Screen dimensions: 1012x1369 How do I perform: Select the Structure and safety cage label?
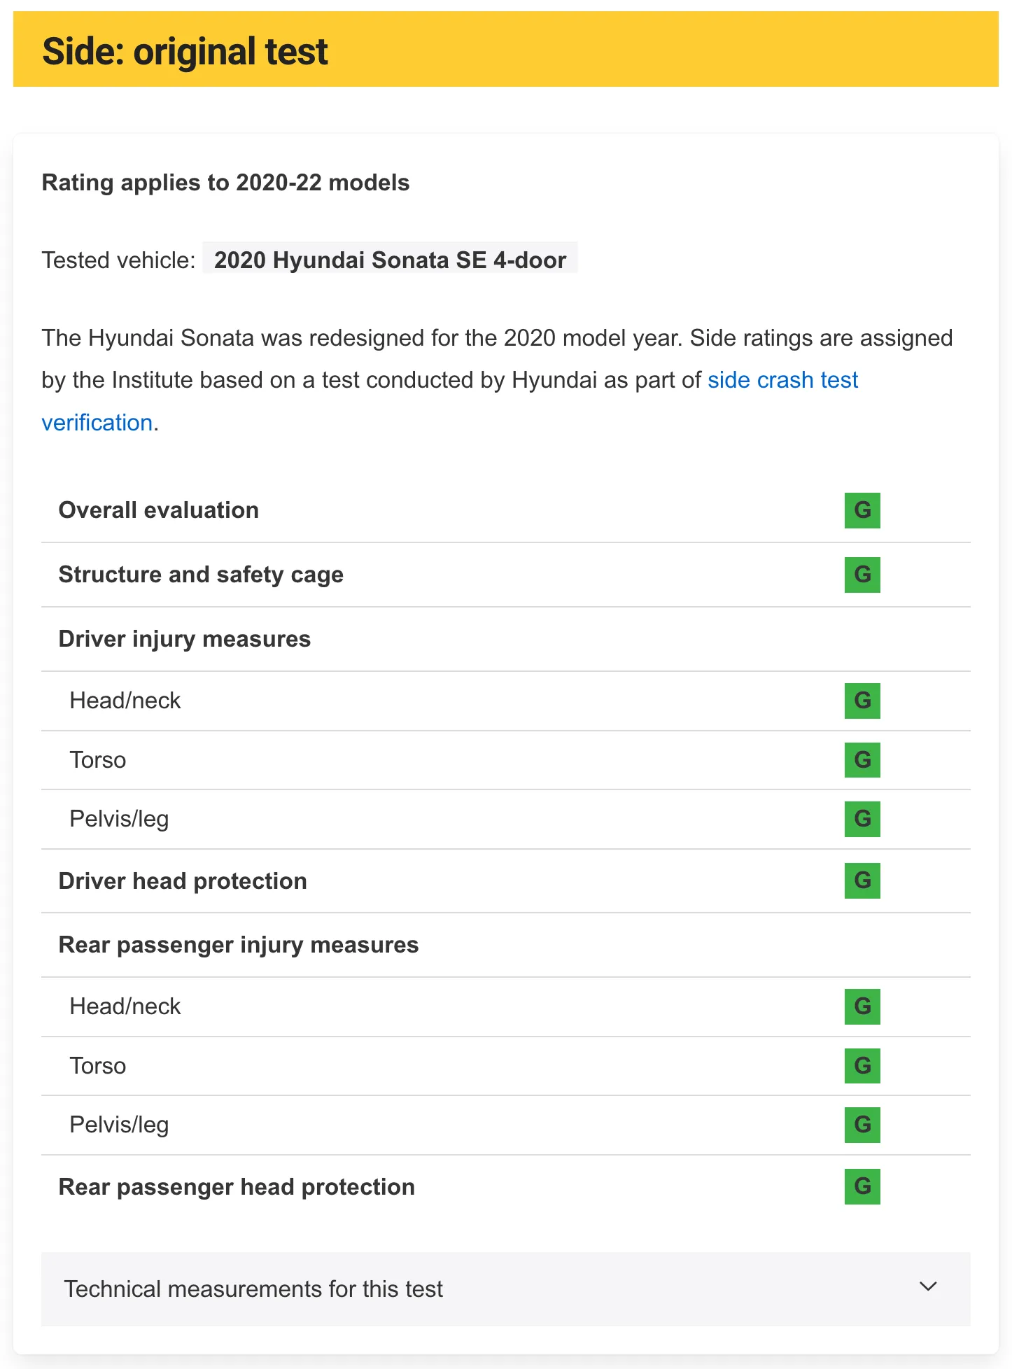(x=201, y=575)
